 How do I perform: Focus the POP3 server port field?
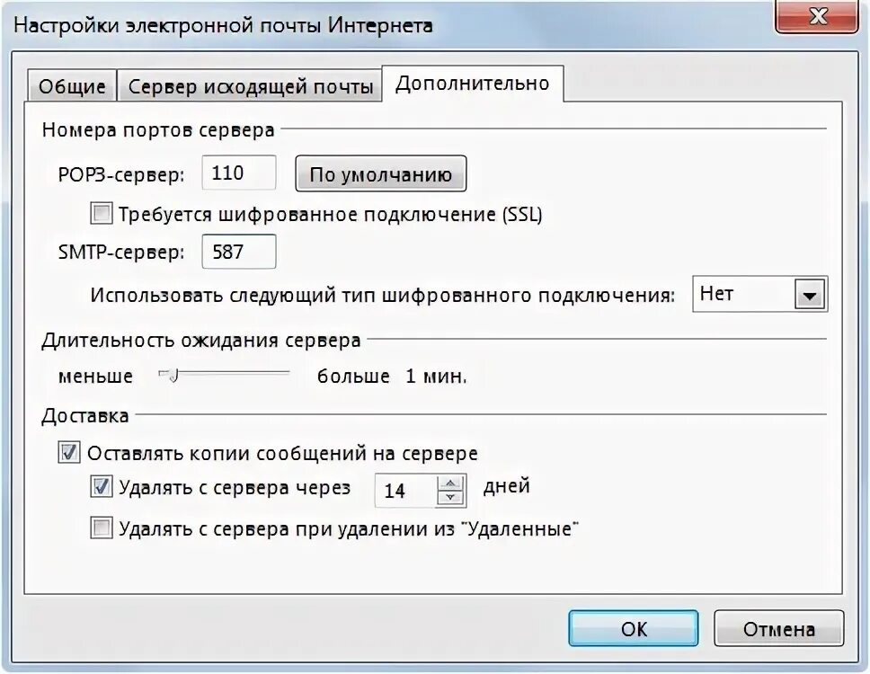238,173
